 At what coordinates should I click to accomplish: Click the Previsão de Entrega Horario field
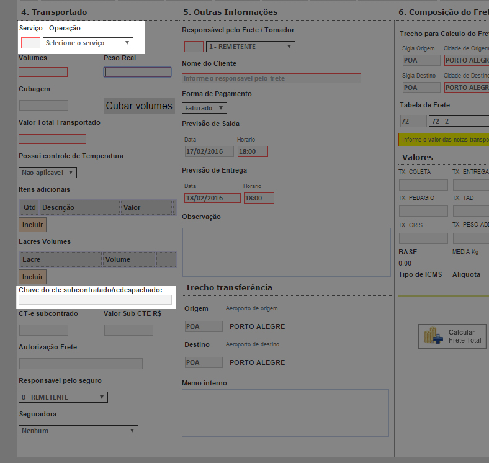(258, 198)
